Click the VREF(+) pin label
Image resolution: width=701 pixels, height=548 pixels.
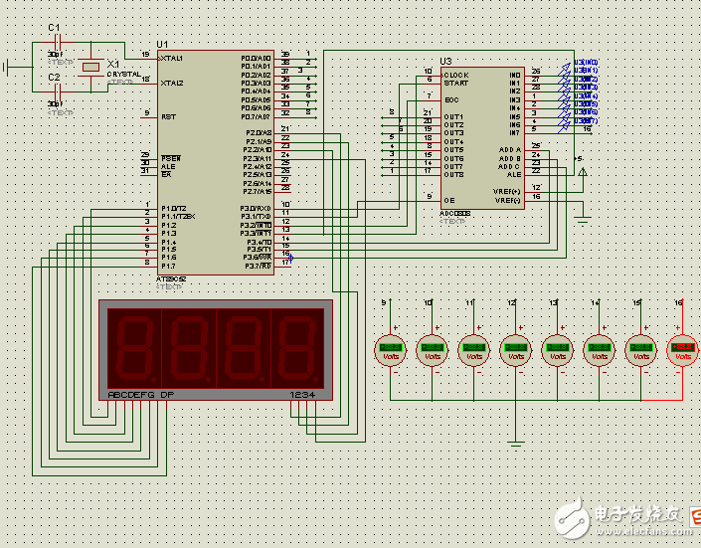(507, 192)
